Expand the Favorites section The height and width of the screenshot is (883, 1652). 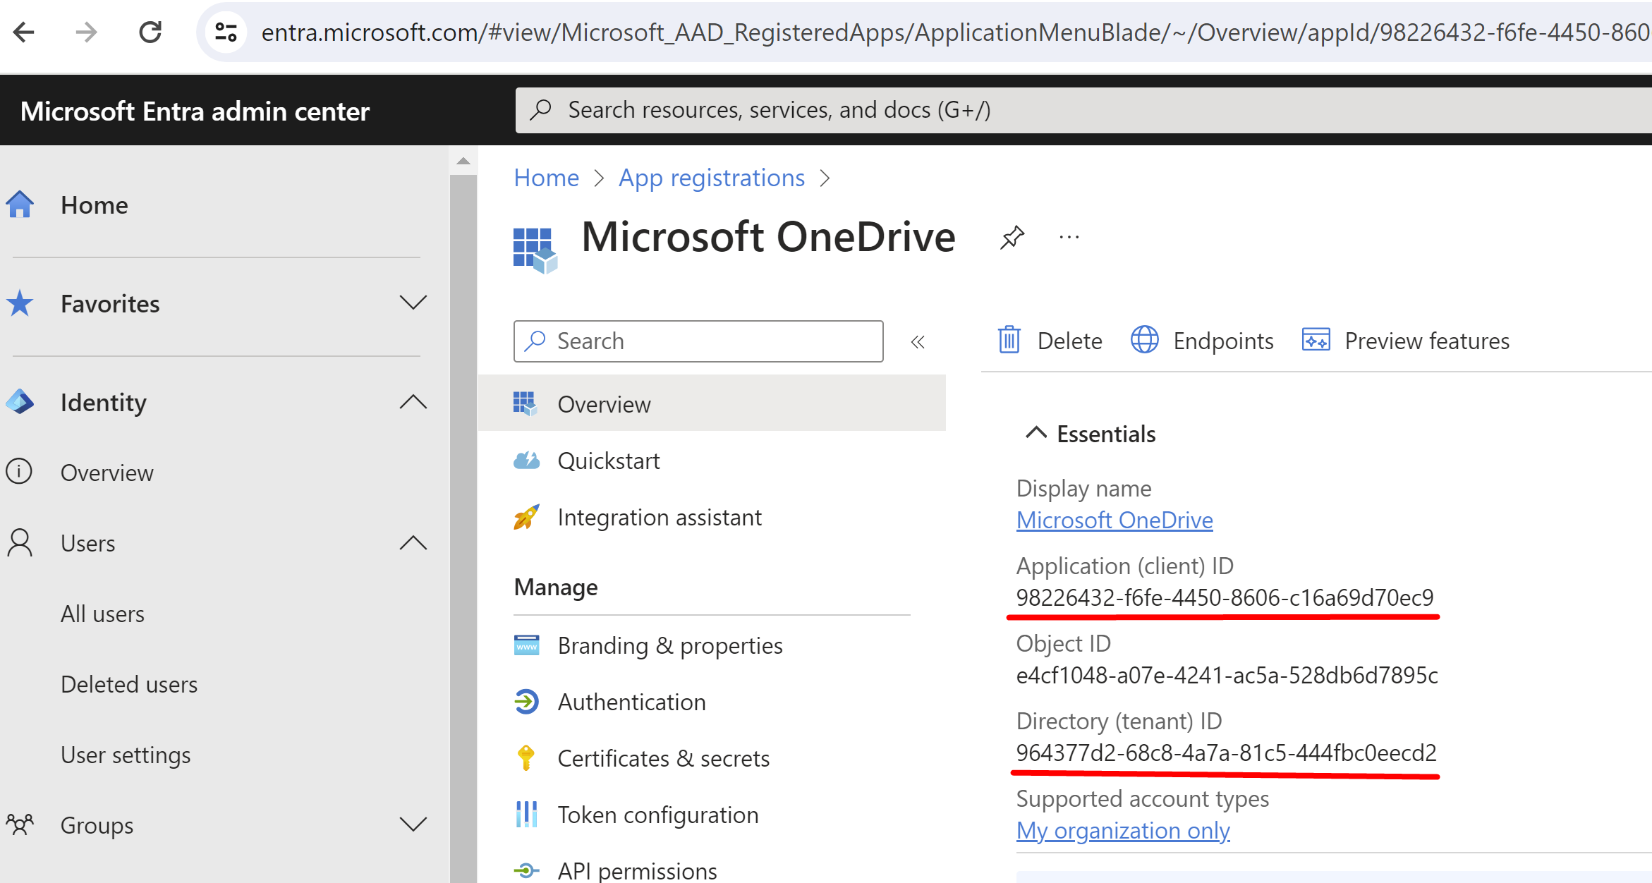[x=413, y=303]
